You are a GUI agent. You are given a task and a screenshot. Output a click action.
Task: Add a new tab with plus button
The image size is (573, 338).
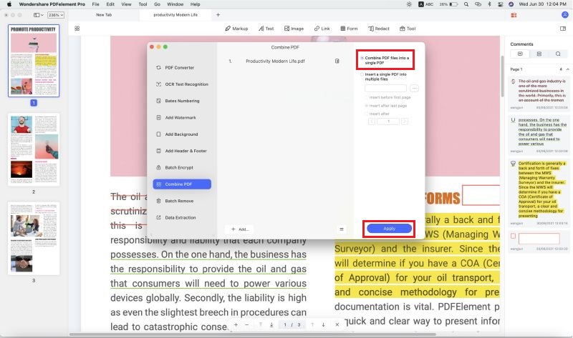tap(218, 15)
